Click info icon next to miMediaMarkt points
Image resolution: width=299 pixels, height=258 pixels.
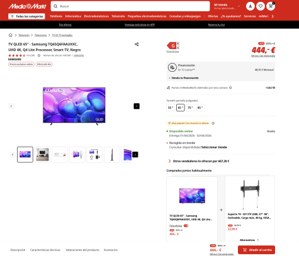(230, 87)
